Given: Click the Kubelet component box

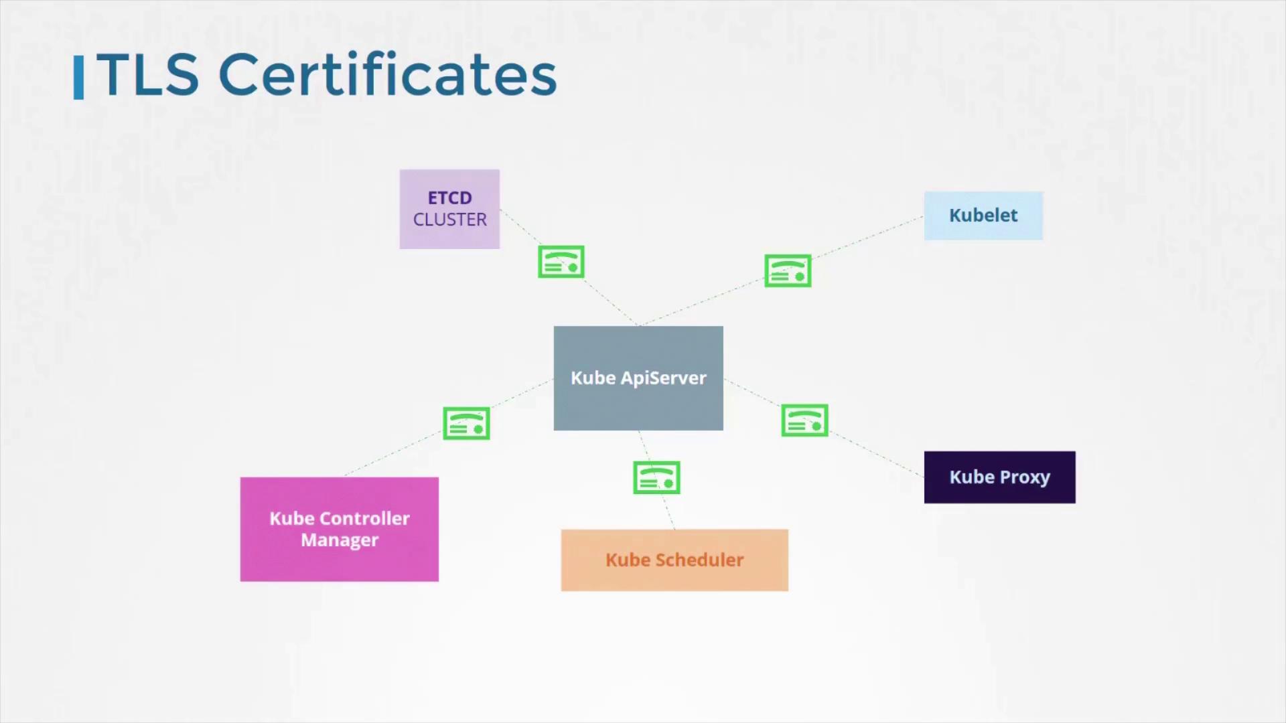Looking at the screenshot, I should tap(983, 214).
